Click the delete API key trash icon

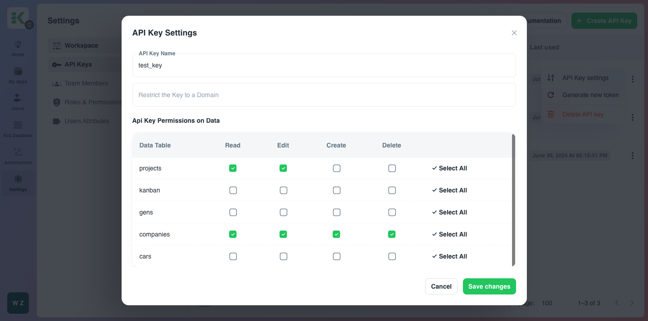pos(550,114)
